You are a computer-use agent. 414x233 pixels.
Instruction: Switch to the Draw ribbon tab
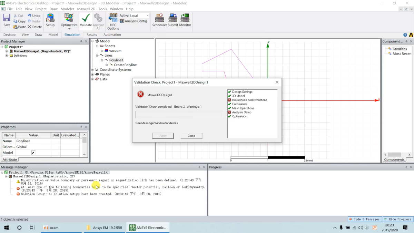coord(38,35)
